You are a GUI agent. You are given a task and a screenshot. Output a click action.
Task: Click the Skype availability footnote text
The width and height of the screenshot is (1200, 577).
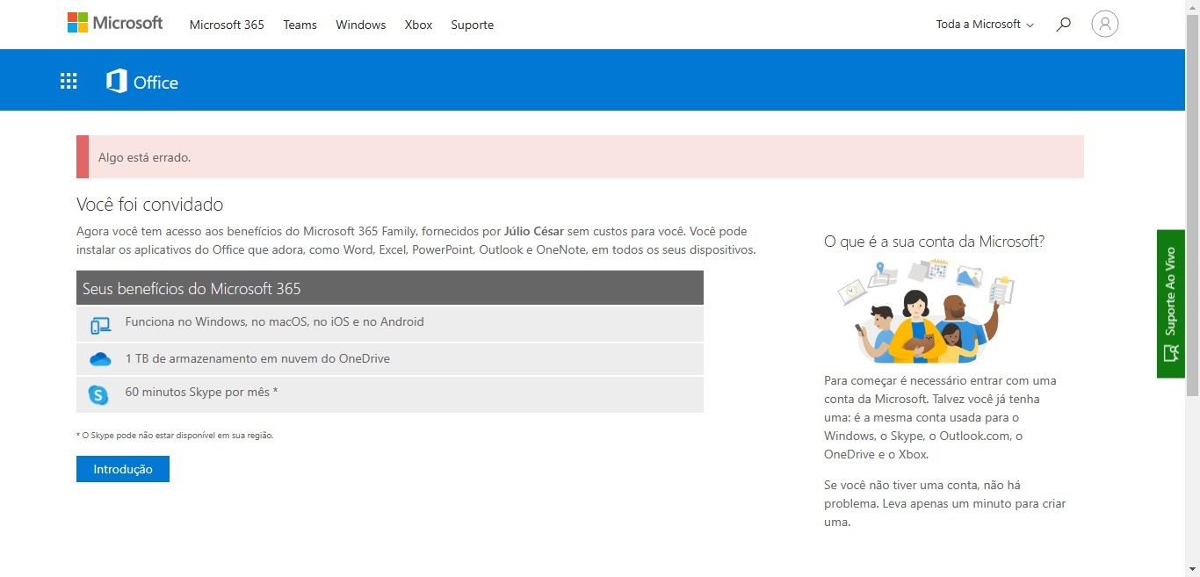[x=175, y=435]
